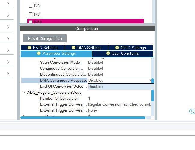Screen dimensions: 195x150
Task: Select the DMA Continuous Requests label
Action: click(63, 80)
